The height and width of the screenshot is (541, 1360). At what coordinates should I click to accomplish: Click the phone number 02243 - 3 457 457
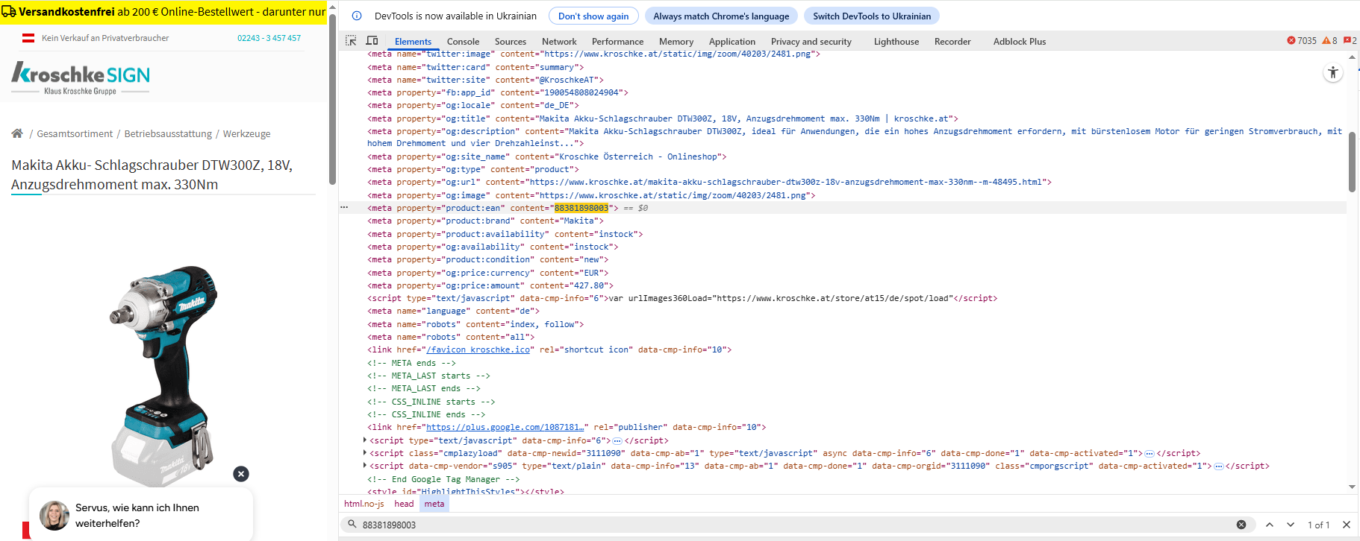coord(269,38)
